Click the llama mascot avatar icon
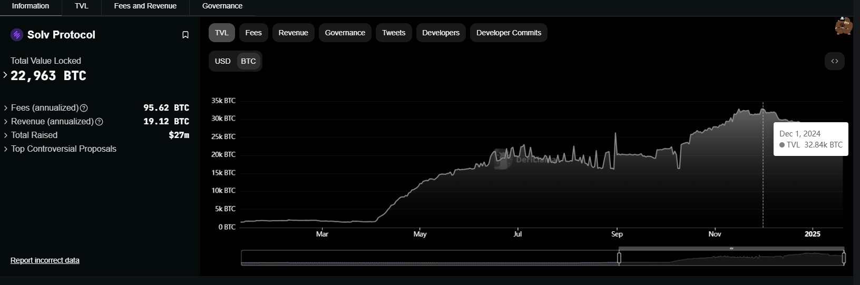This screenshot has width=860, height=285. pos(843,26)
